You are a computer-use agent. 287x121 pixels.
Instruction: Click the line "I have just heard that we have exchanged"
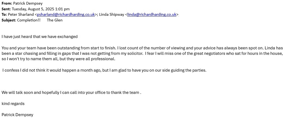40,37
